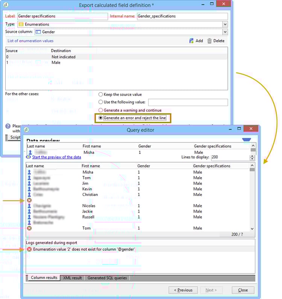Click the Gender specifications header in results list
The image size is (282, 299).
pos(211,166)
